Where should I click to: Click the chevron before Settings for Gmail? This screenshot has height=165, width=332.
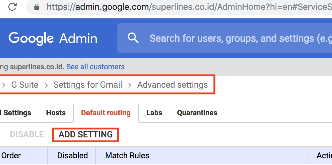coord(46,85)
